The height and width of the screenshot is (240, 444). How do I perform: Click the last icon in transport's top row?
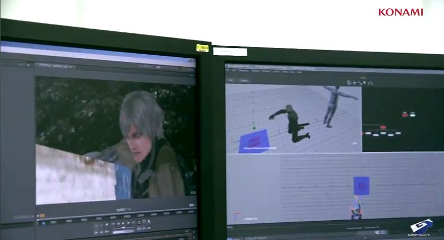pos(149,222)
